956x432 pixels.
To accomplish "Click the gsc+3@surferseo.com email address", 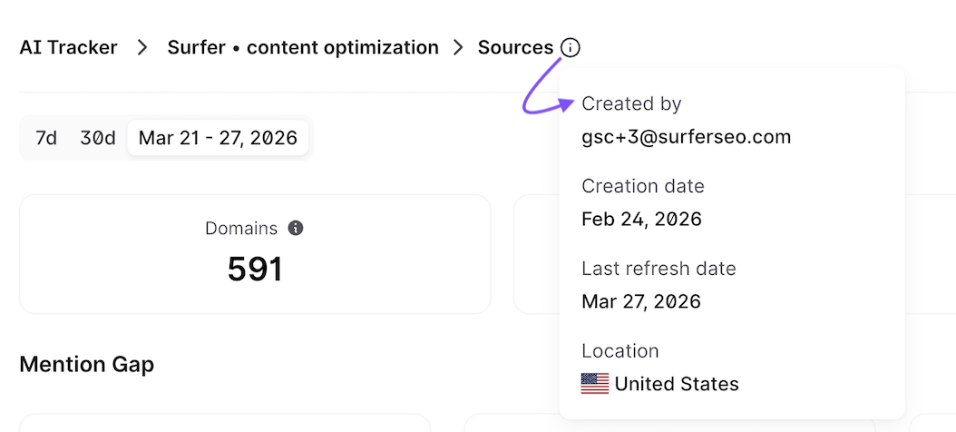I will click(x=687, y=137).
